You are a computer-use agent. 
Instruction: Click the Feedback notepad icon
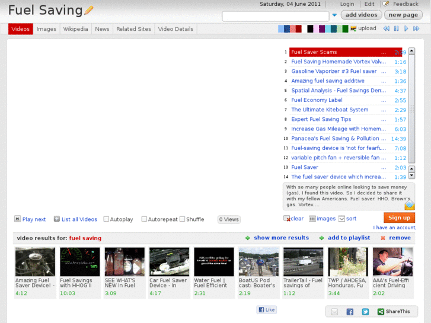coord(386,4)
